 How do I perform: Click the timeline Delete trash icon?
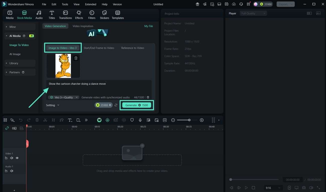[37, 120]
